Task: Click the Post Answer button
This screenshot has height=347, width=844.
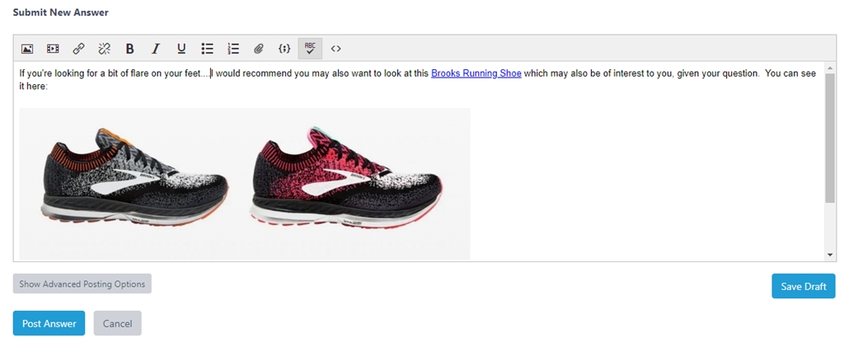Action: click(x=49, y=323)
